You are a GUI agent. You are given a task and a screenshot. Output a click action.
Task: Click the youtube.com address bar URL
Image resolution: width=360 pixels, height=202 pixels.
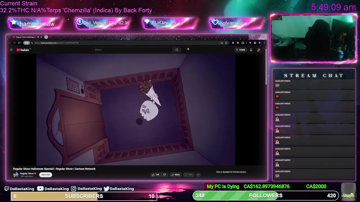pos(57,43)
